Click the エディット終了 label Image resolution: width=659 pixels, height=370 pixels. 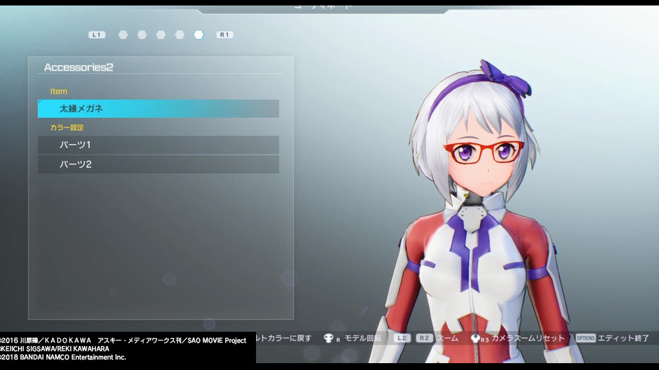point(623,338)
